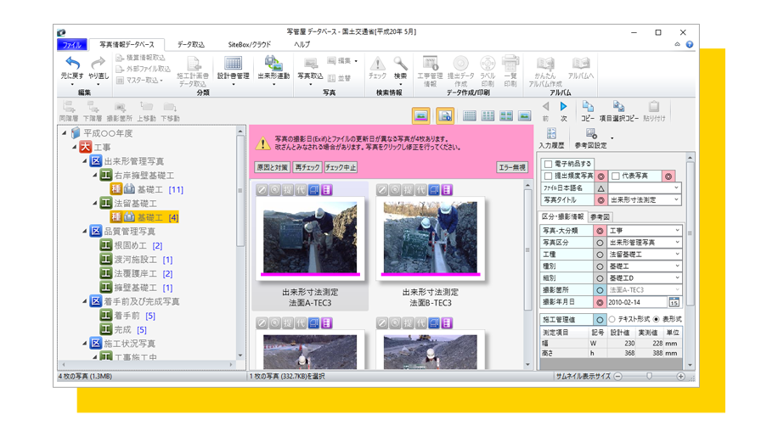778x437 pixels.
Task: Click the コピー copy icon
Action: click(x=588, y=107)
